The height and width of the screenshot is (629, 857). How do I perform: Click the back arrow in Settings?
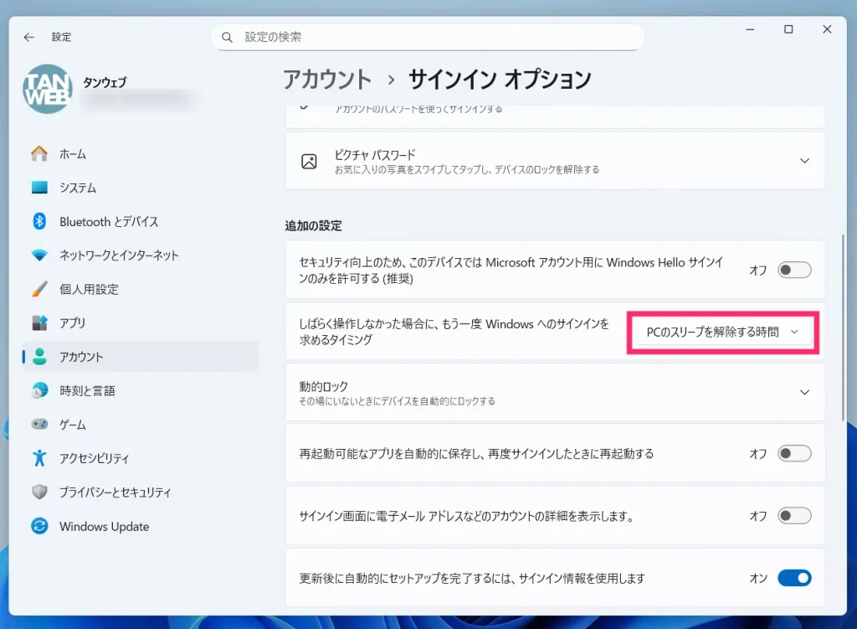(x=29, y=37)
